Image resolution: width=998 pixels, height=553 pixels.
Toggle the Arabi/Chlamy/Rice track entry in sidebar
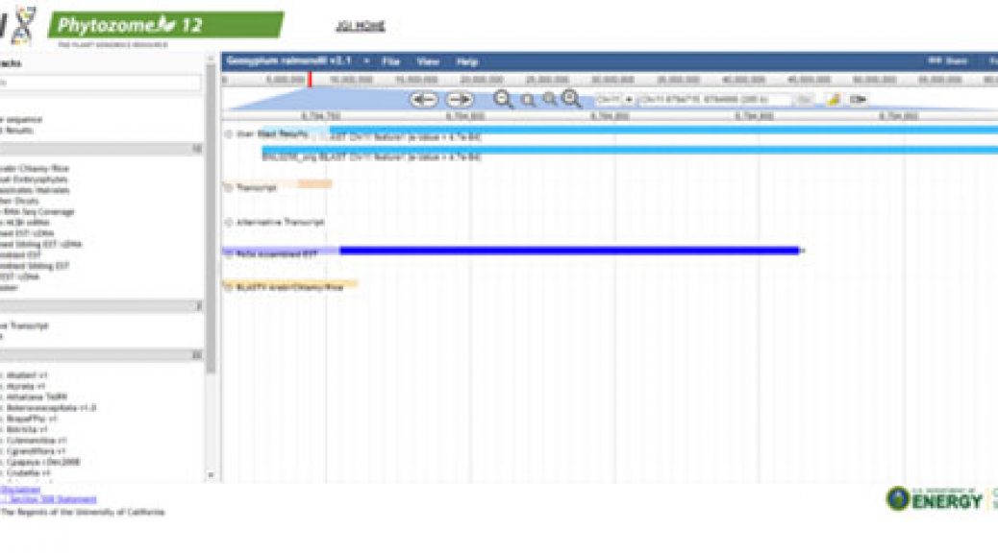pyautogui.click(x=35, y=168)
